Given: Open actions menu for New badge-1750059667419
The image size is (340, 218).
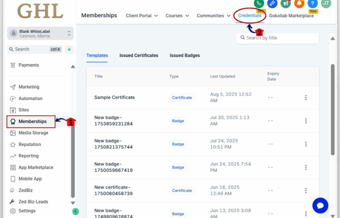Looking at the screenshot, I should click(x=306, y=167).
